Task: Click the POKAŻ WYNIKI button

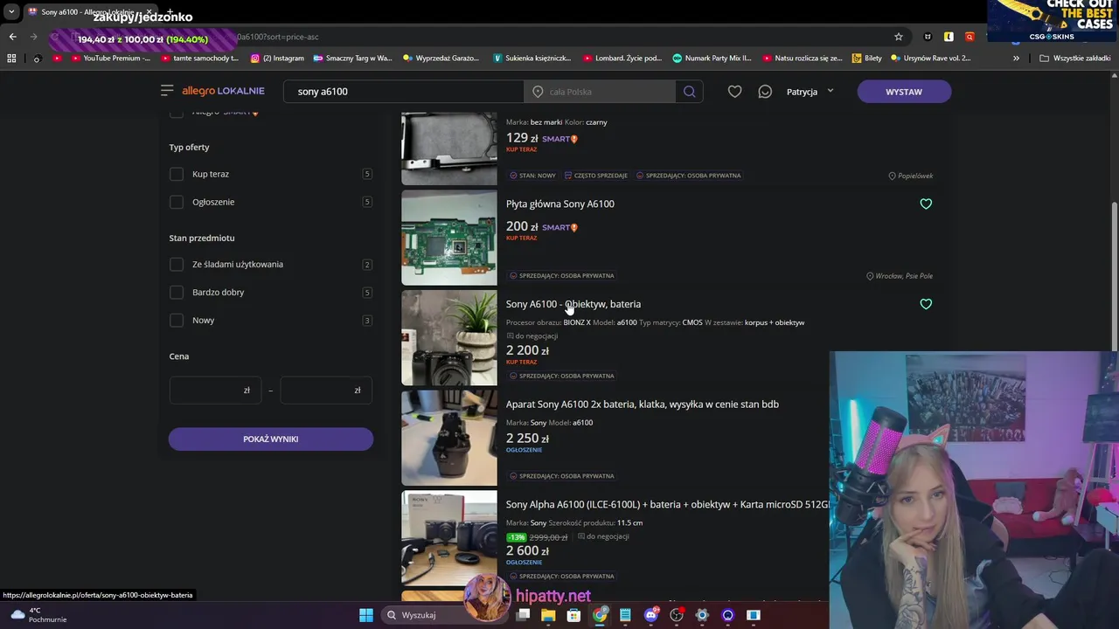Action: click(x=271, y=439)
